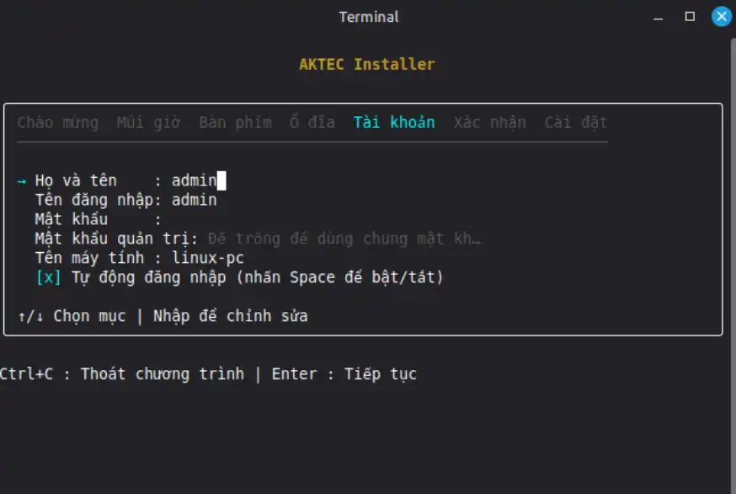
Task: Click the arrow indicator beside Họ và tên
Action: point(22,181)
